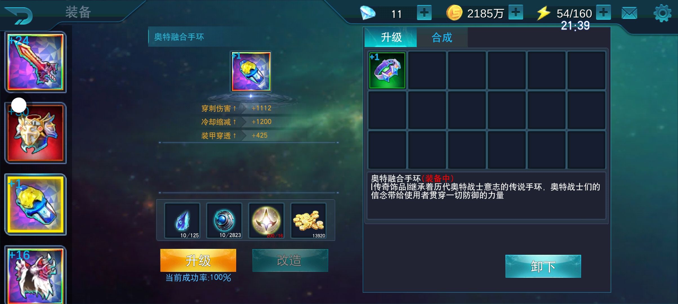The width and height of the screenshot is (678, 304).
Task: Click the 改造 modify button
Action: [290, 260]
